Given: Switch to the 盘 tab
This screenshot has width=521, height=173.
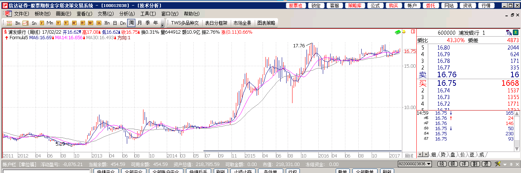Looking at the screenshot, I should 453,155.
